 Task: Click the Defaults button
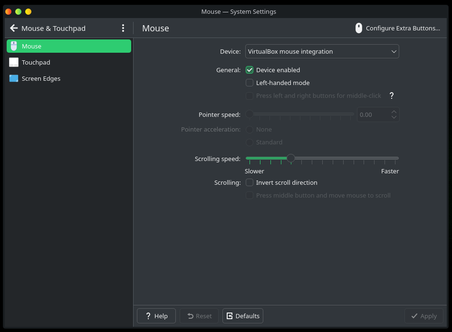pos(243,316)
